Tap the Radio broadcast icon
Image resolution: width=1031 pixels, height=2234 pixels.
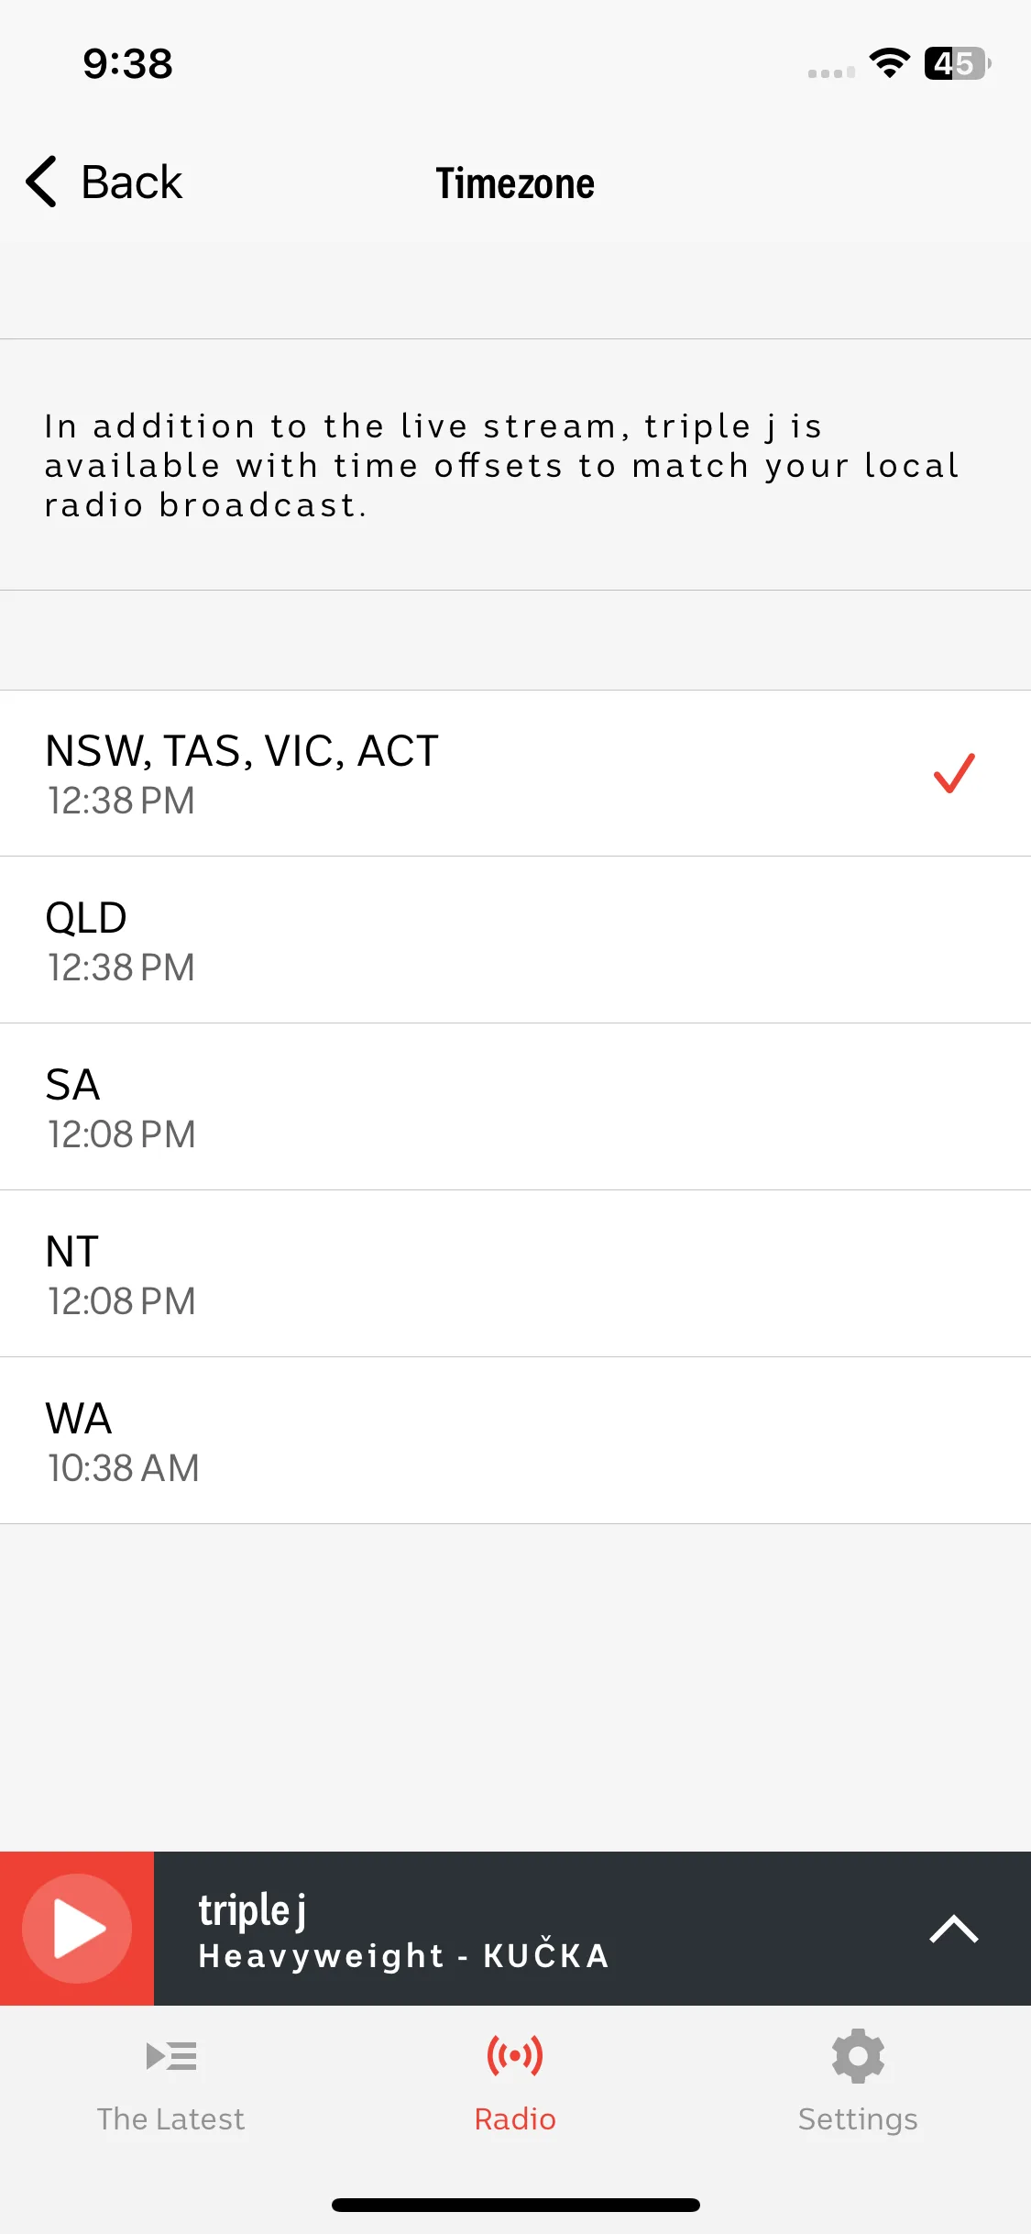515,2056
